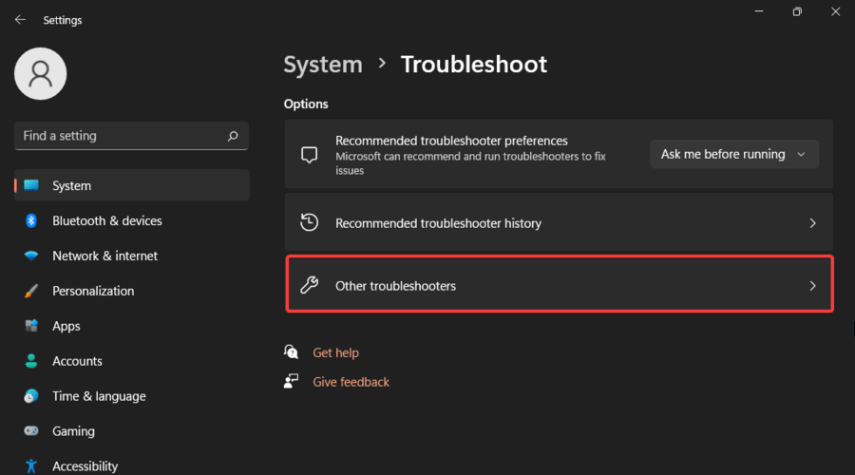Click the Network & internet Wi-Fi icon
855x475 pixels.
pyautogui.click(x=31, y=256)
